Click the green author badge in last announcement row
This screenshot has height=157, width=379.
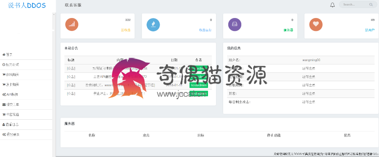pyautogui.click(x=199, y=93)
